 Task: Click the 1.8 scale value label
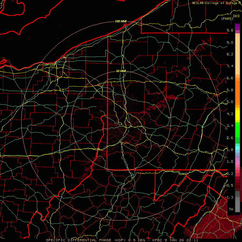(230, 150)
